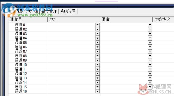
Task: Select the 通道 07 row label
Action: click(21, 51)
